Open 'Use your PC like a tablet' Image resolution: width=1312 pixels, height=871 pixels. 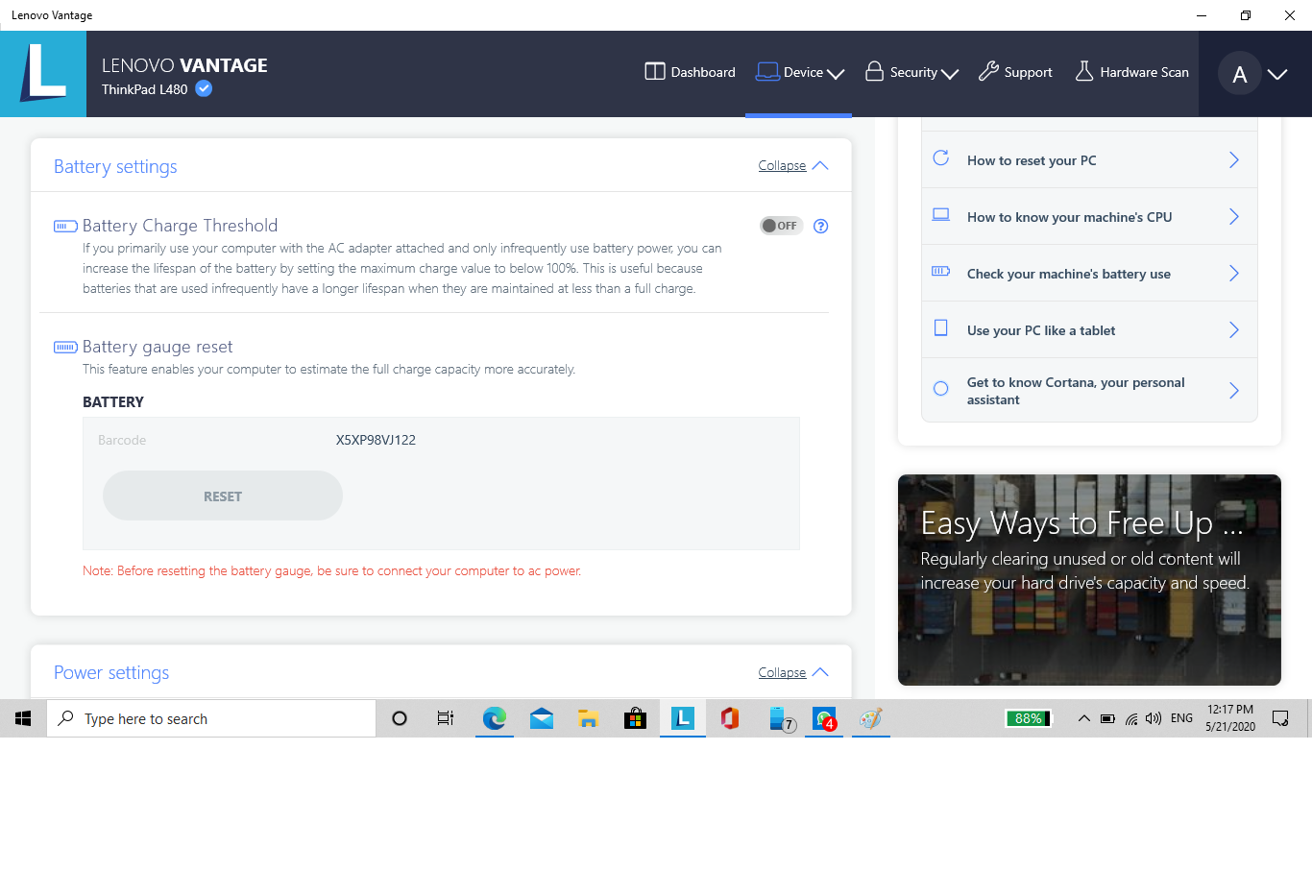click(1089, 329)
